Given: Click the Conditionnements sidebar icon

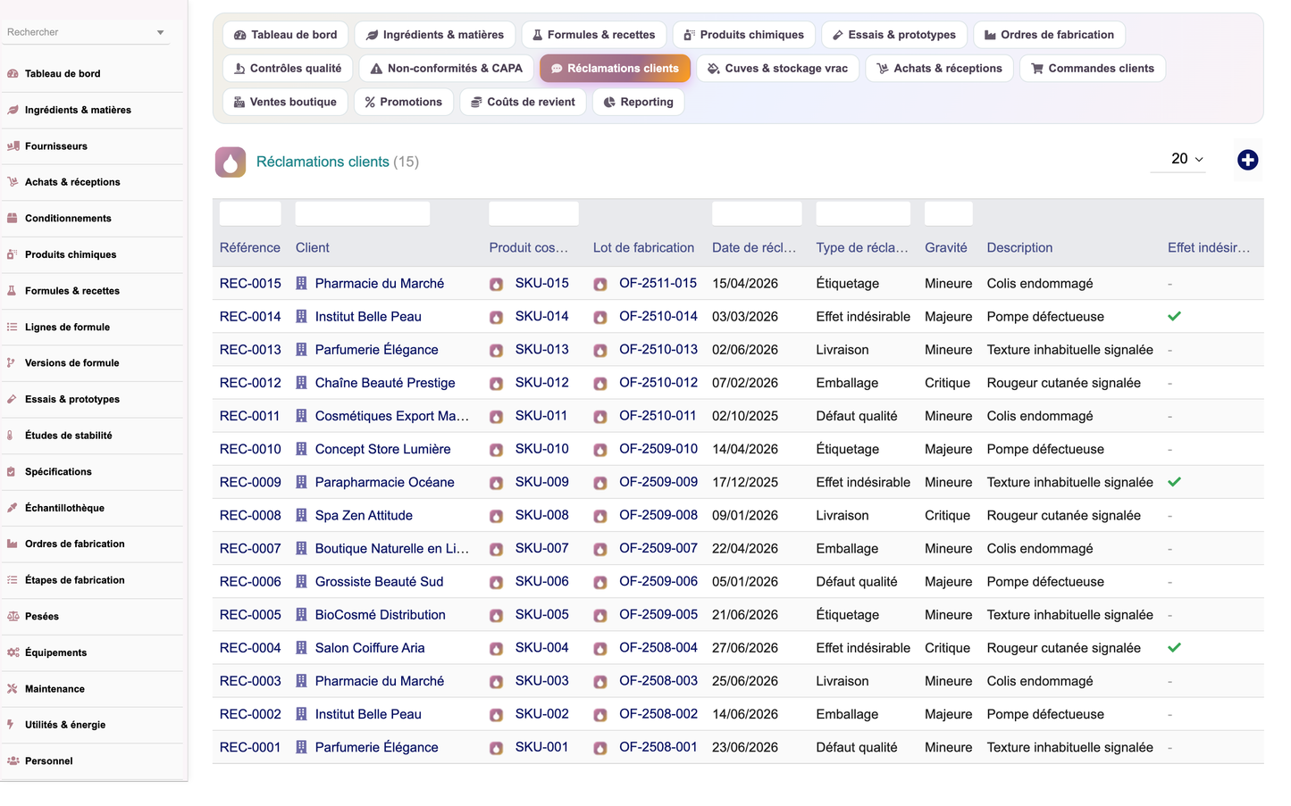Looking at the screenshot, I should click(13, 219).
